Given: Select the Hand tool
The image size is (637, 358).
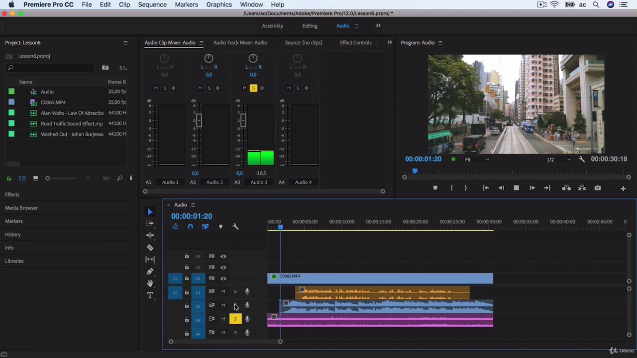Looking at the screenshot, I should click(150, 283).
